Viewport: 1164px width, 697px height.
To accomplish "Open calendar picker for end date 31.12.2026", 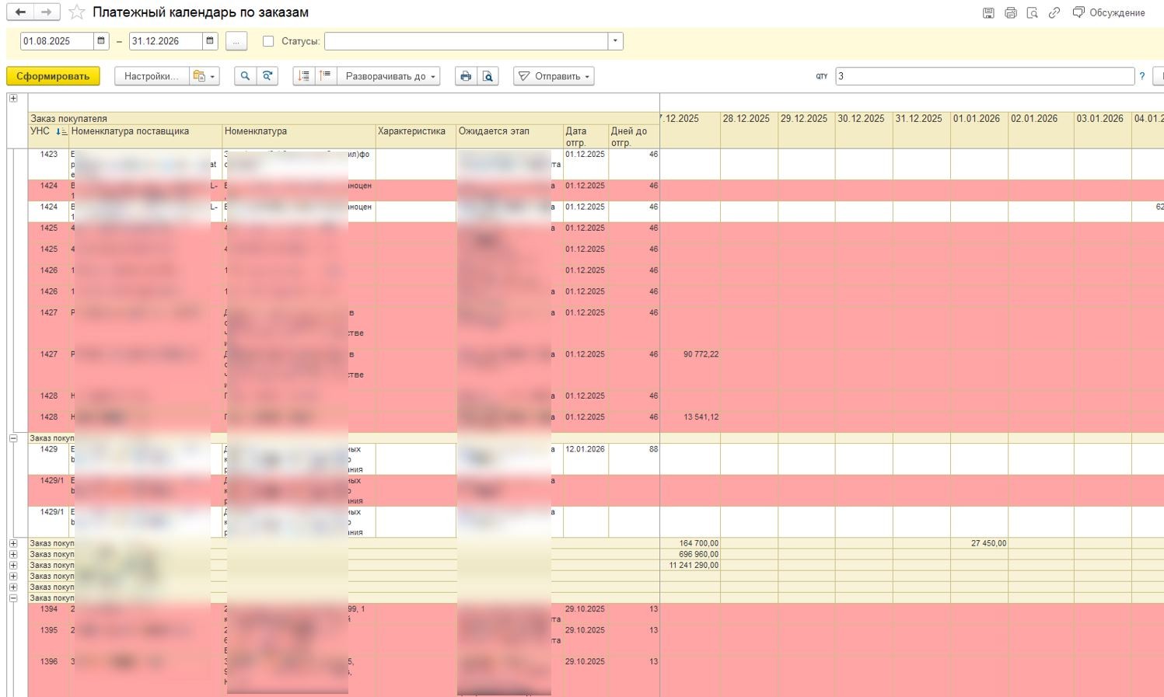I will [210, 41].
